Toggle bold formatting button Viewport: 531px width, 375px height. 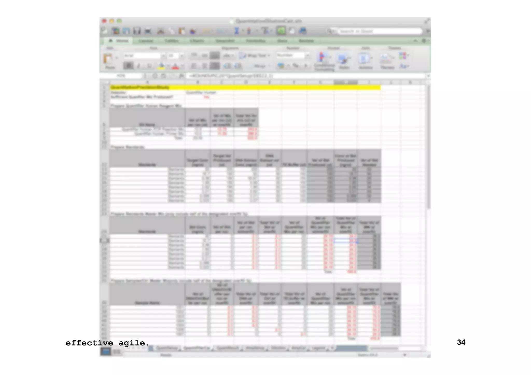128,66
